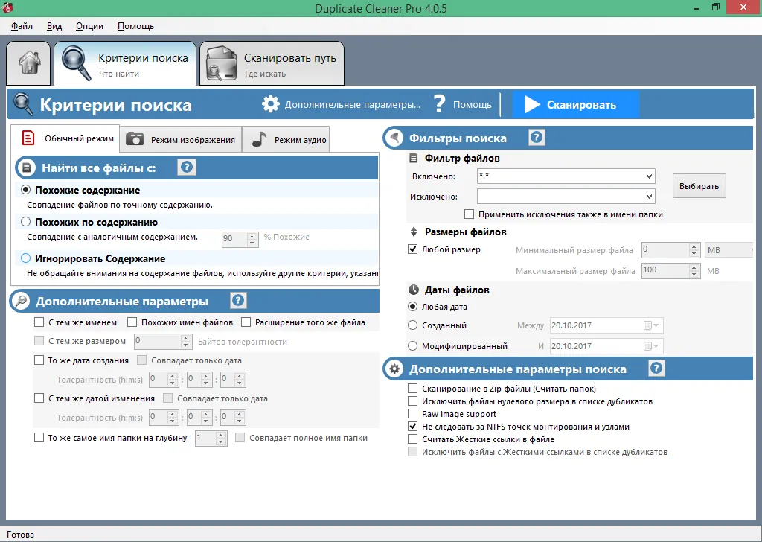Switch to Режим аудио tab
Screen dimensions: 762x542
coord(286,139)
